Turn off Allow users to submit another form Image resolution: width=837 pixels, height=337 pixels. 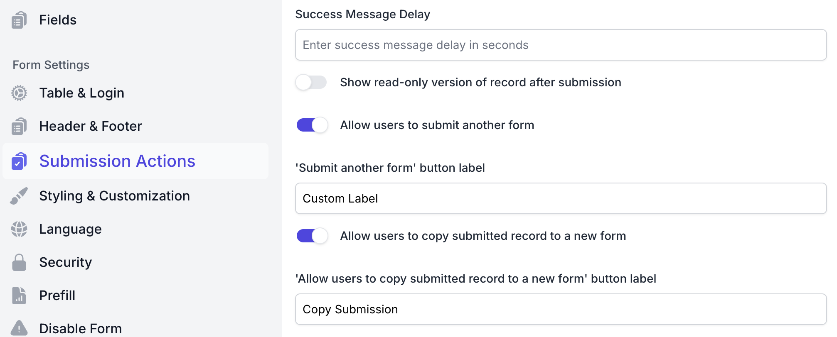[312, 125]
